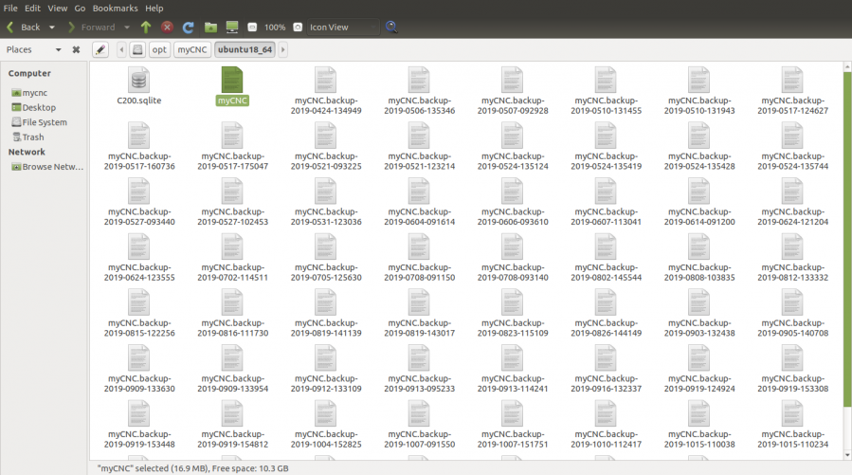Viewport: 852px width, 475px height.
Task: Zoom out with the minus icon
Action: click(252, 27)
